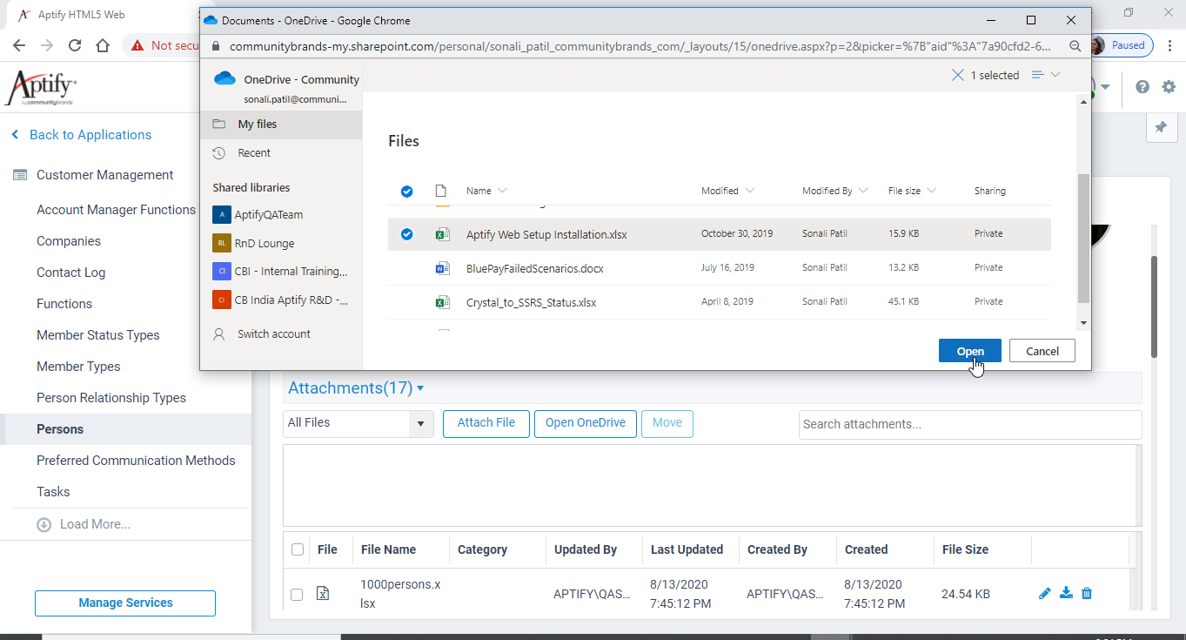The width and height of the screenshot is (1186, 640).
Task: Uncheck Aptify Web Setup Installation.xlsx row
Action: (x=406, y=234)
